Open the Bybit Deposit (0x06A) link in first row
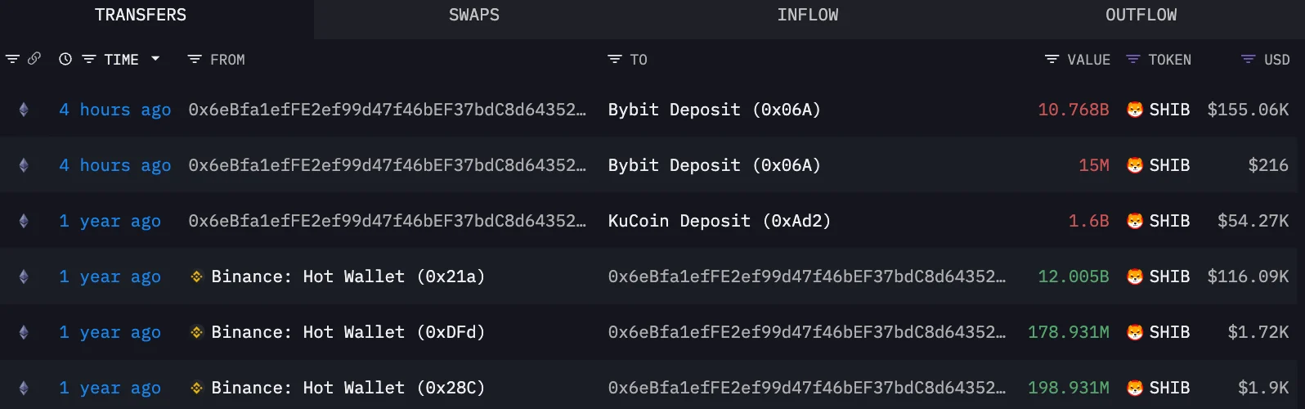Image resolution: width=1305 pixels, height=409 pixels. coord(714,110)
